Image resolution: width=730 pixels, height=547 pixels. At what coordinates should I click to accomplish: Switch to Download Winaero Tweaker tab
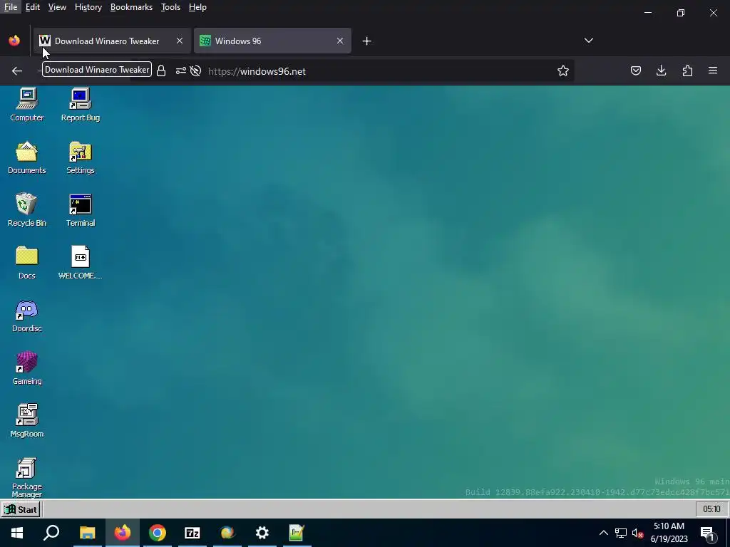coord(112,41)
